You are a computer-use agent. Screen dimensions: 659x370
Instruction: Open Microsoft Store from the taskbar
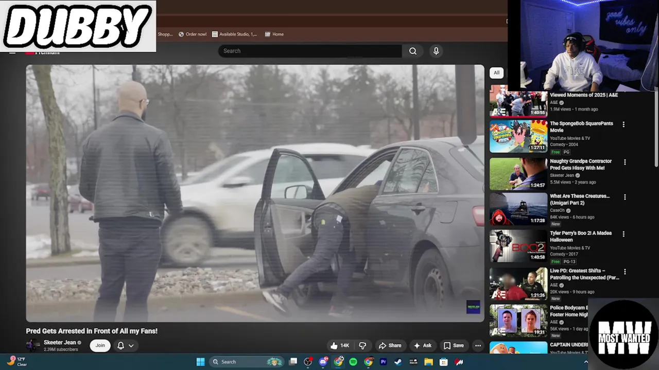(x=443, y=362)
